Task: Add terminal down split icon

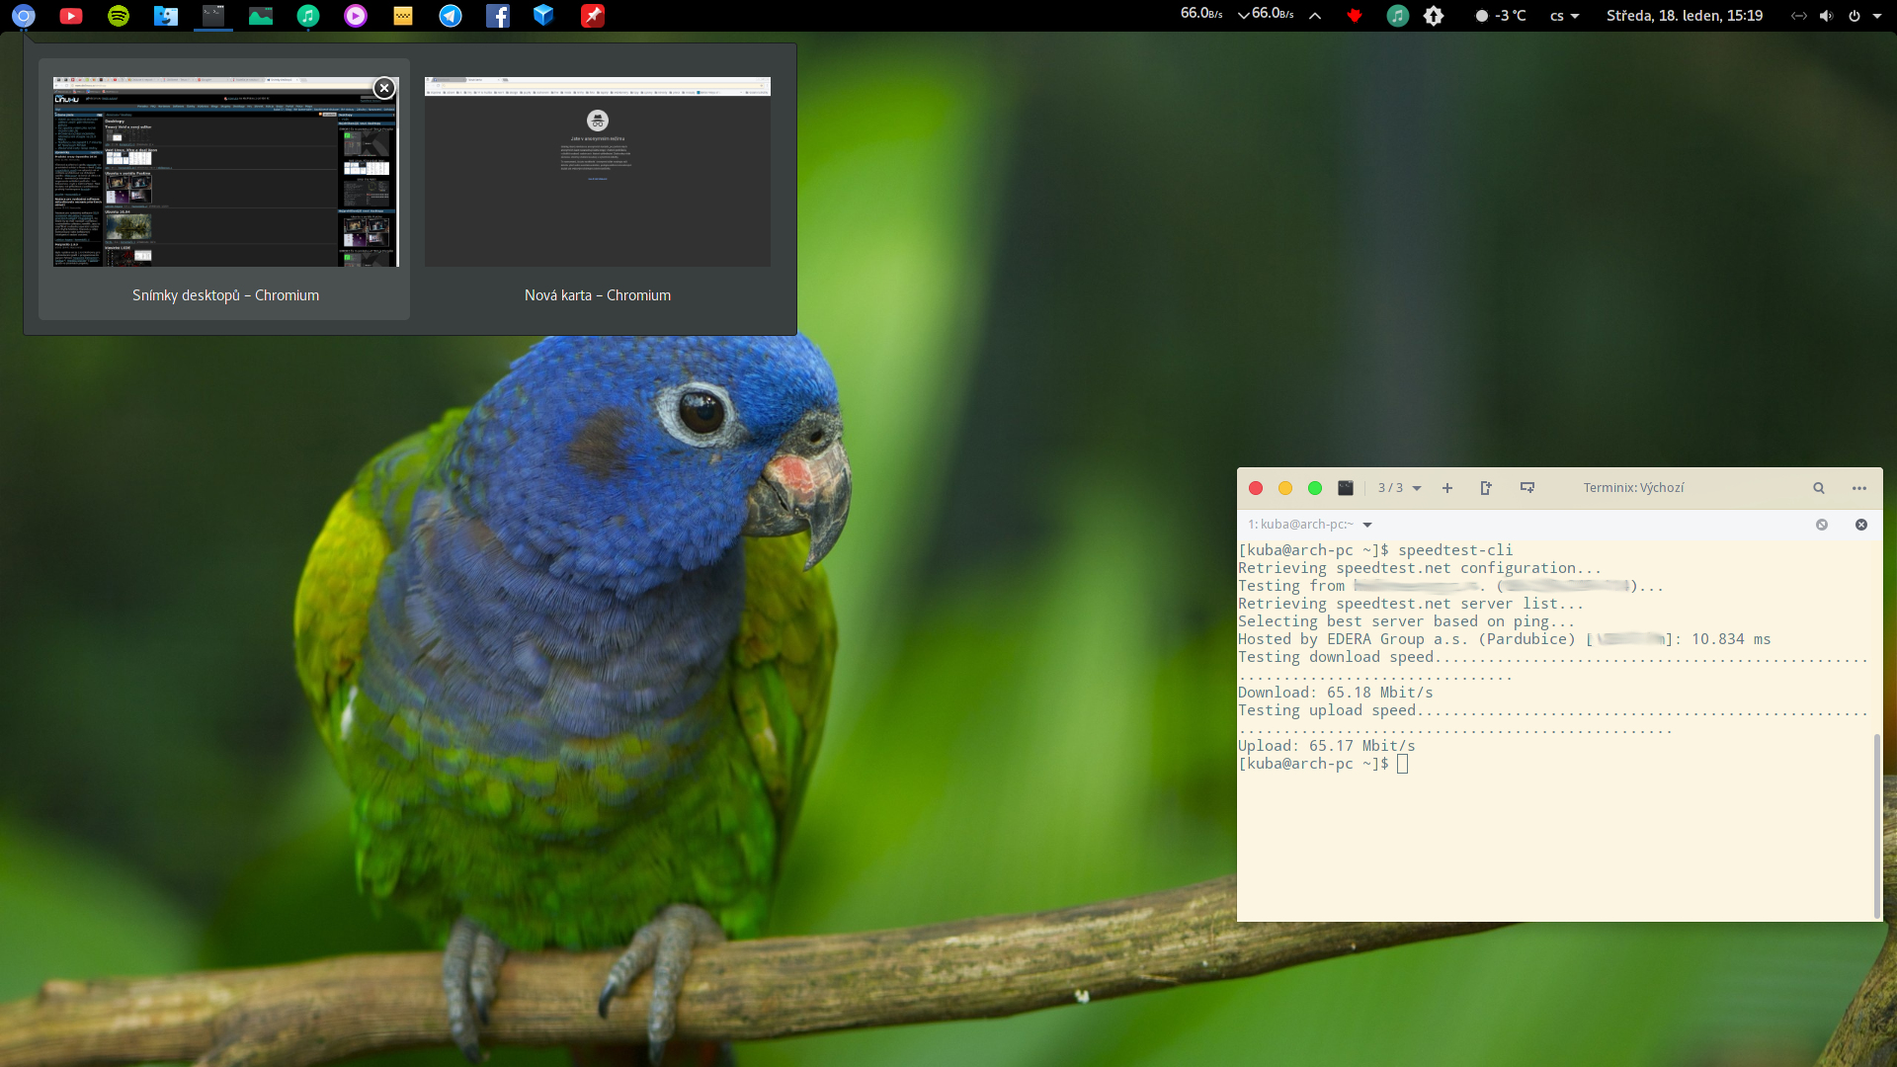Action: tap(1527, 488)
